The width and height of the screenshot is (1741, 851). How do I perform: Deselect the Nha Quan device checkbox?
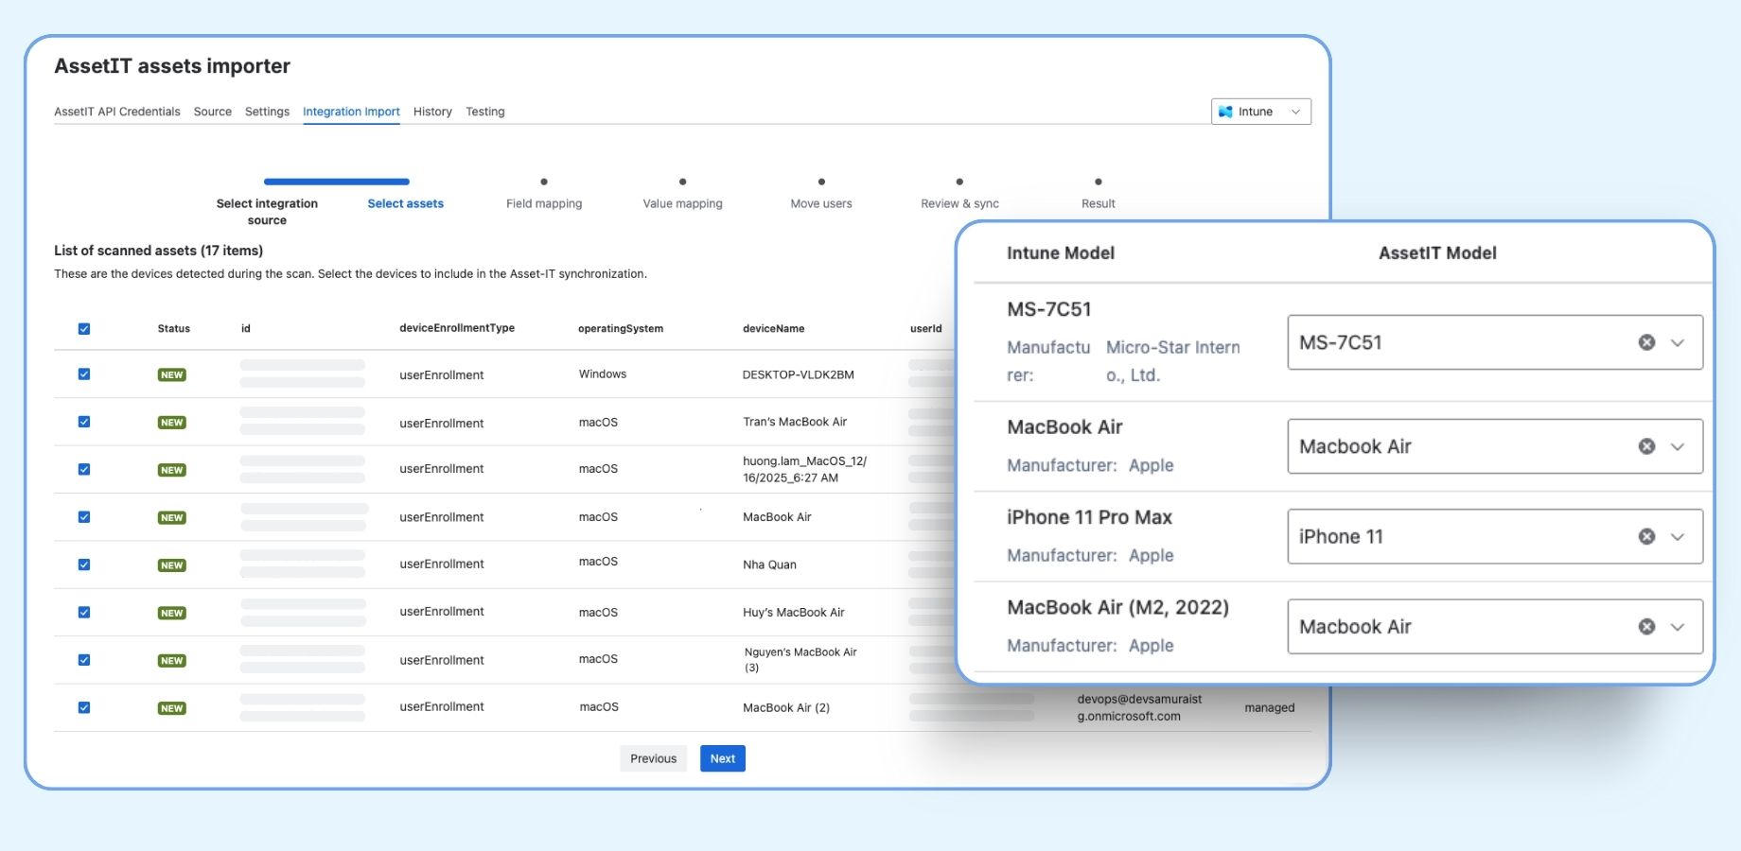tap(84, 564)
